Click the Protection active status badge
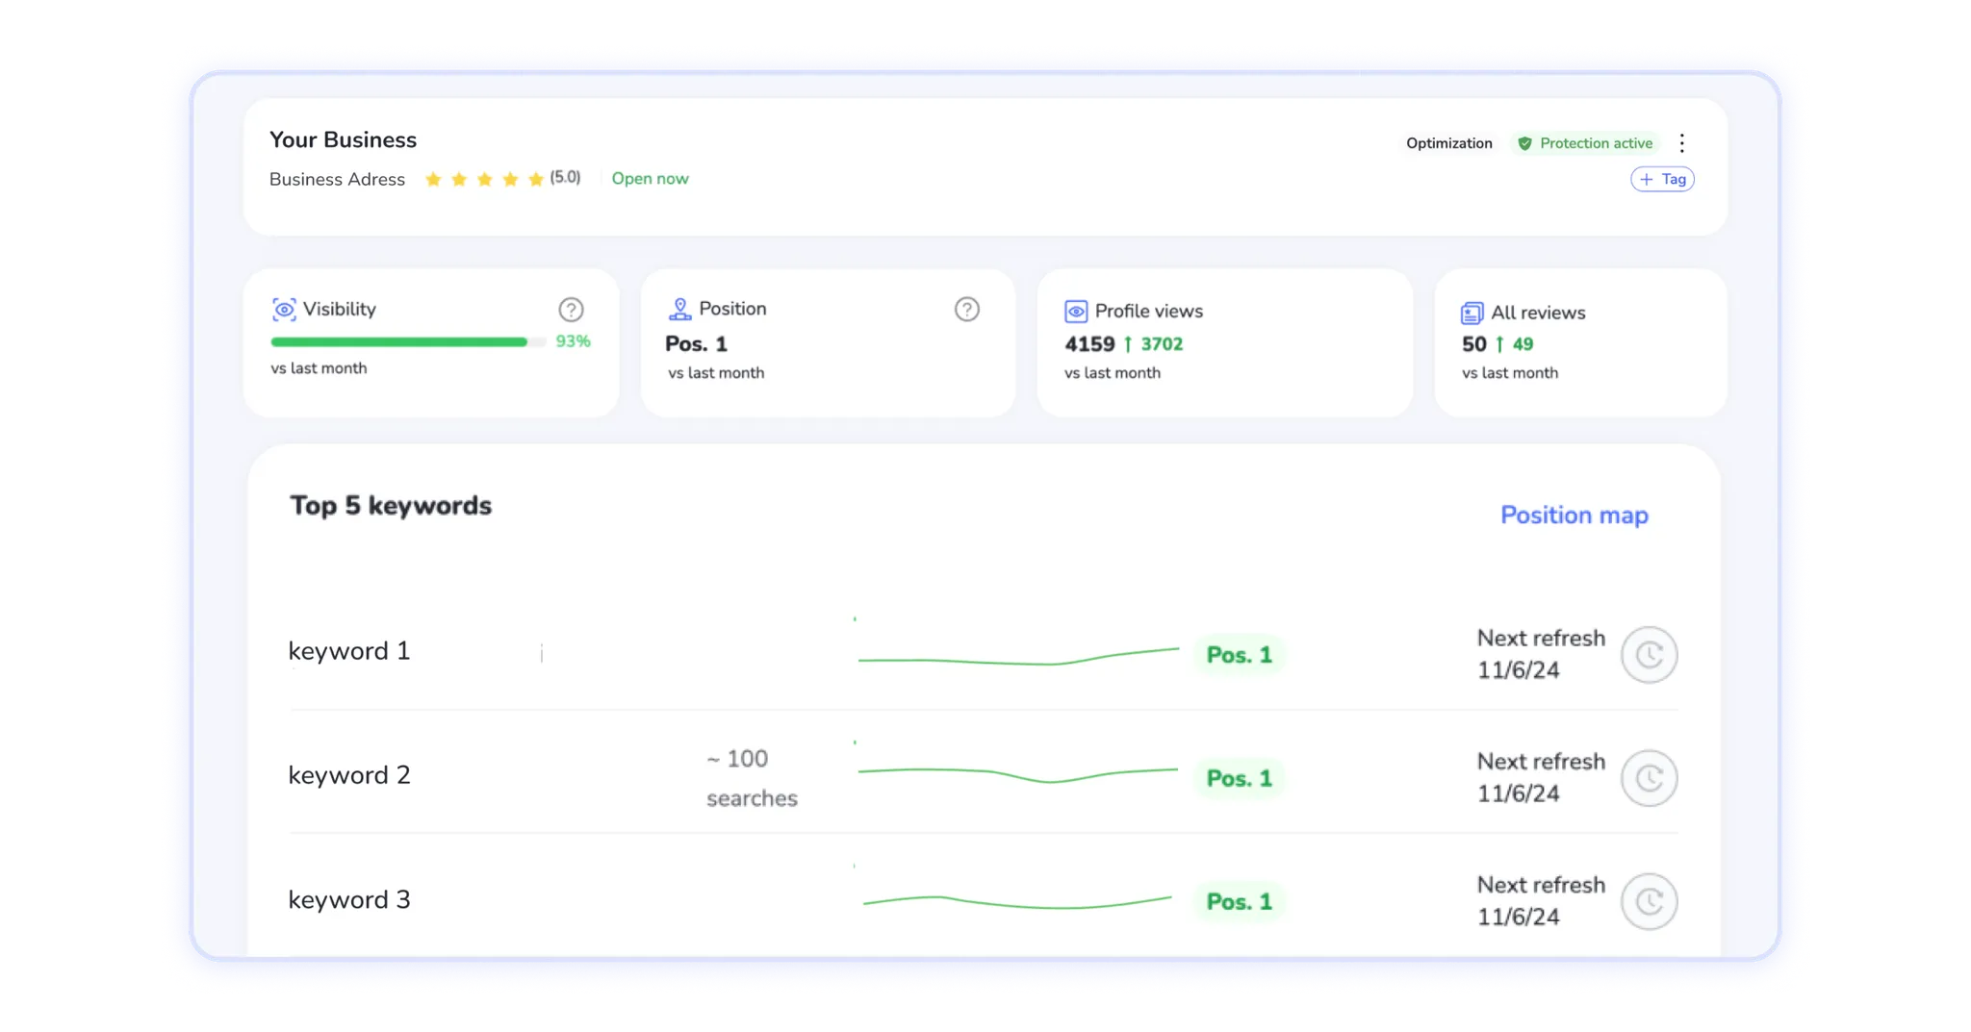This screenshot has height=1032, width=1971. pos(1585,143)
